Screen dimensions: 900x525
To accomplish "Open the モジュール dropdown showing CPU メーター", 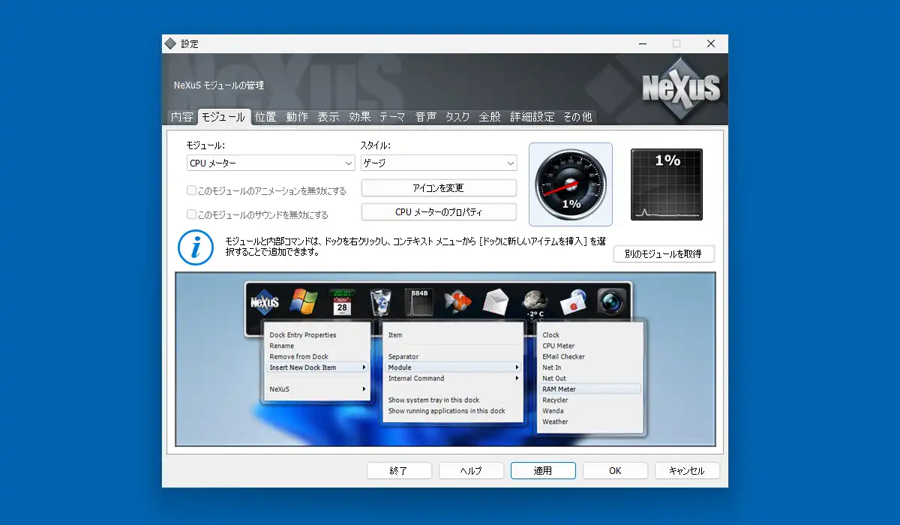I will 271,163.
